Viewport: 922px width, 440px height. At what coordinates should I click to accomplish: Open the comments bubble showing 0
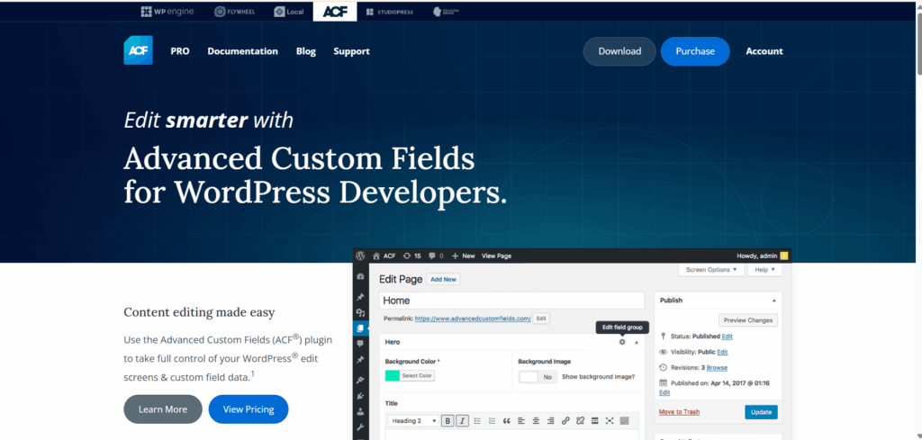(436, 256)
